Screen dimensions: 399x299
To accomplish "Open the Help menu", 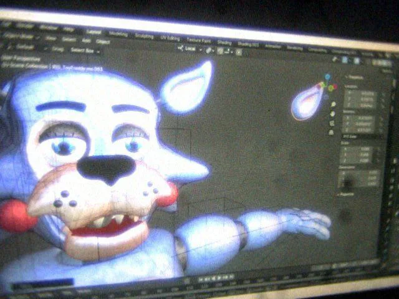I will coord(68,29).
